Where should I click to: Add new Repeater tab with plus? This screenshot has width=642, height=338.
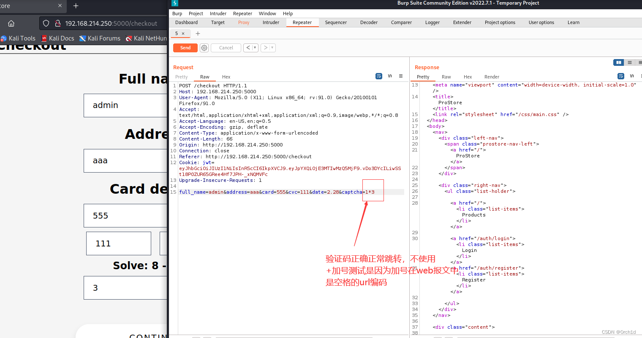pos(198,33)
